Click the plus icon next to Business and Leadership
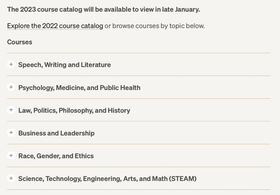 coord(11,133)
